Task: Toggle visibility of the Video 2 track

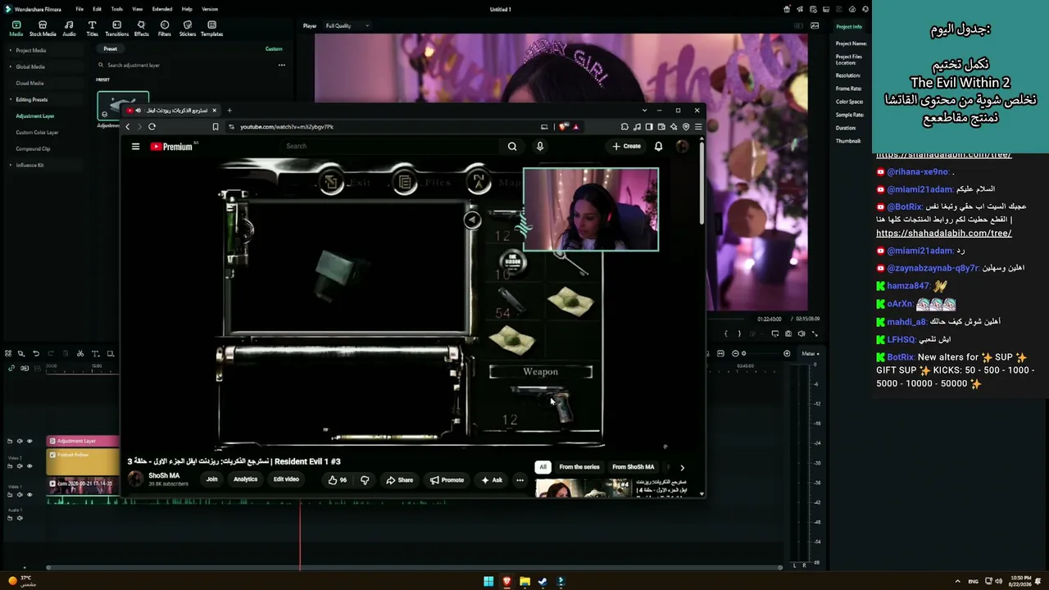Action: click(x=30, y=466)
